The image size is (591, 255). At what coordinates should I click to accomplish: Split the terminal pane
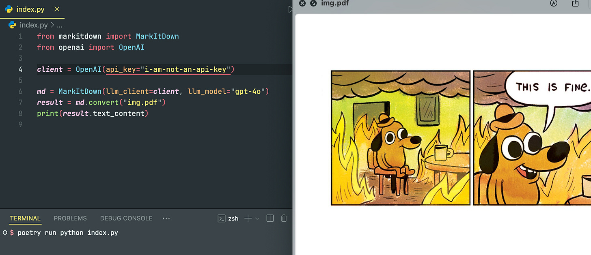tap(270, 219)
